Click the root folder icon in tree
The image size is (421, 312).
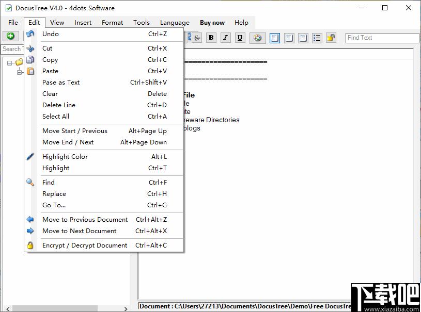19,62
